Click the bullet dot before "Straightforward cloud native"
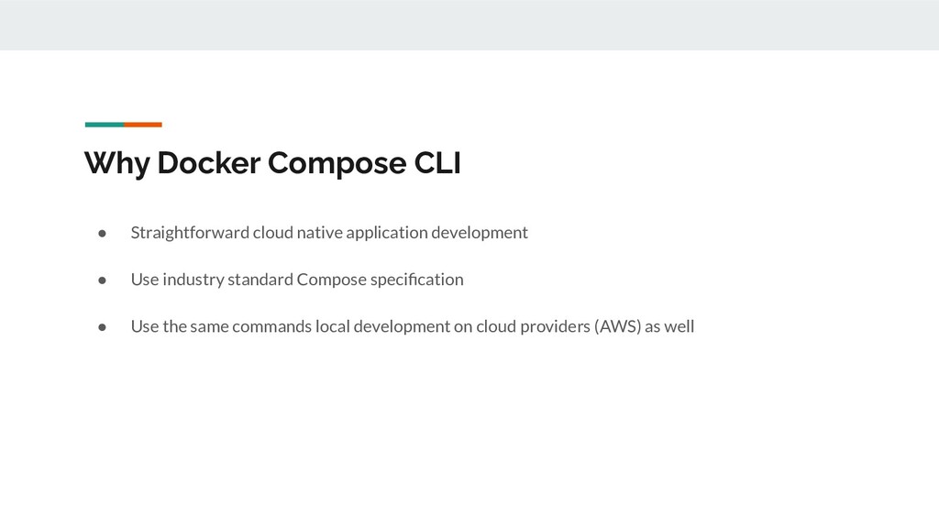The image size is (939, 528). pos(103,233)
